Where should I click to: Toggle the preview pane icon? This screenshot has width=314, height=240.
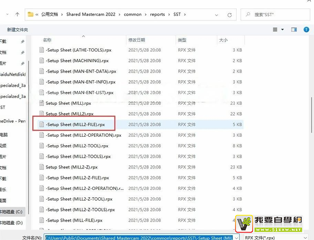tap(294, 30)
